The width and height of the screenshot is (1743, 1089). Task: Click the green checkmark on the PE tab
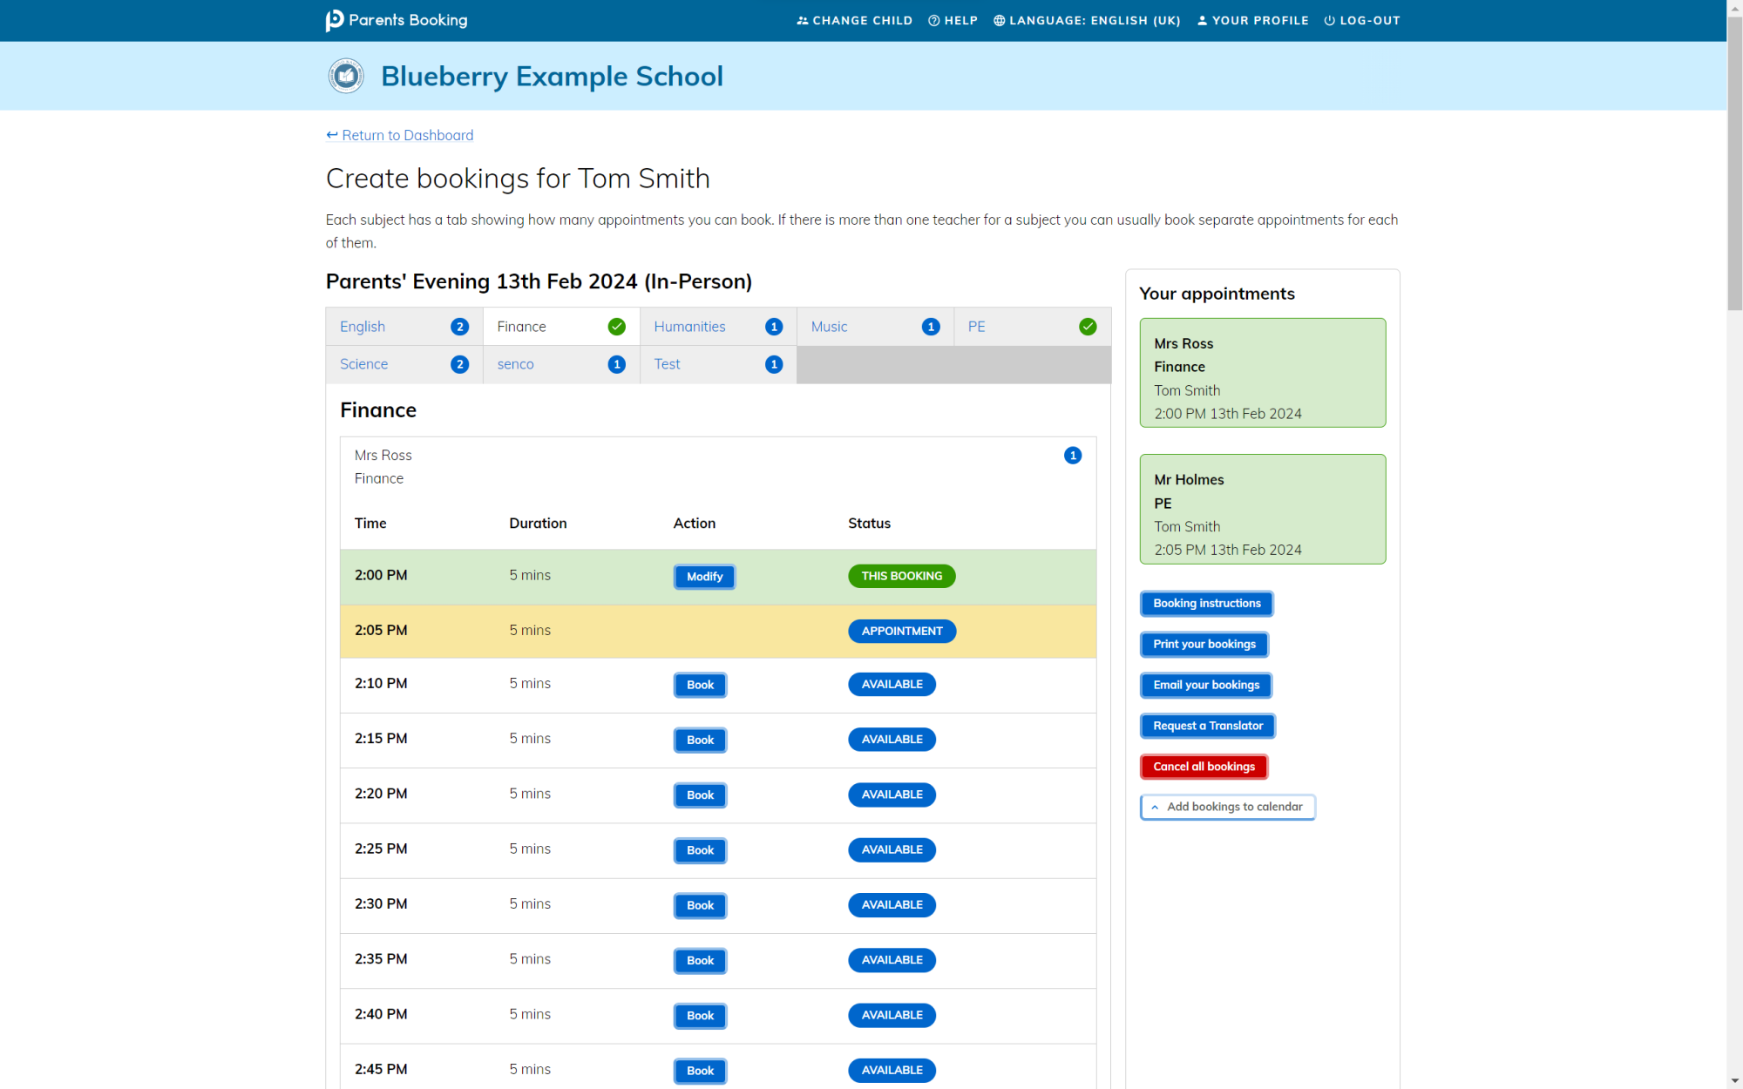point(1088,327)
